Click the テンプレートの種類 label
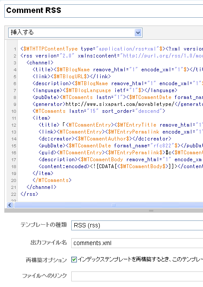The image size is (203, 287). [44, 225]
